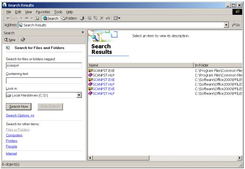Click the Move To toolbar icon
245x169 pixels.
(89, 18)
